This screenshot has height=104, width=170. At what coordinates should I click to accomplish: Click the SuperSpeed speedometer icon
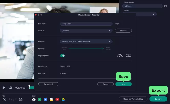tap(120, 56)
